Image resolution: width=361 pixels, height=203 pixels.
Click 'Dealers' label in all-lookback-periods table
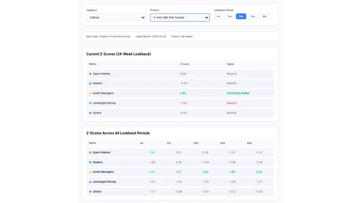click(x=98, y=162)
